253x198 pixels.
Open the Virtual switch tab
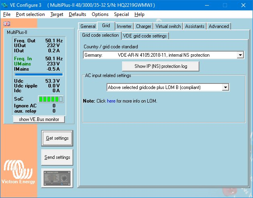[x=168, y=26]
